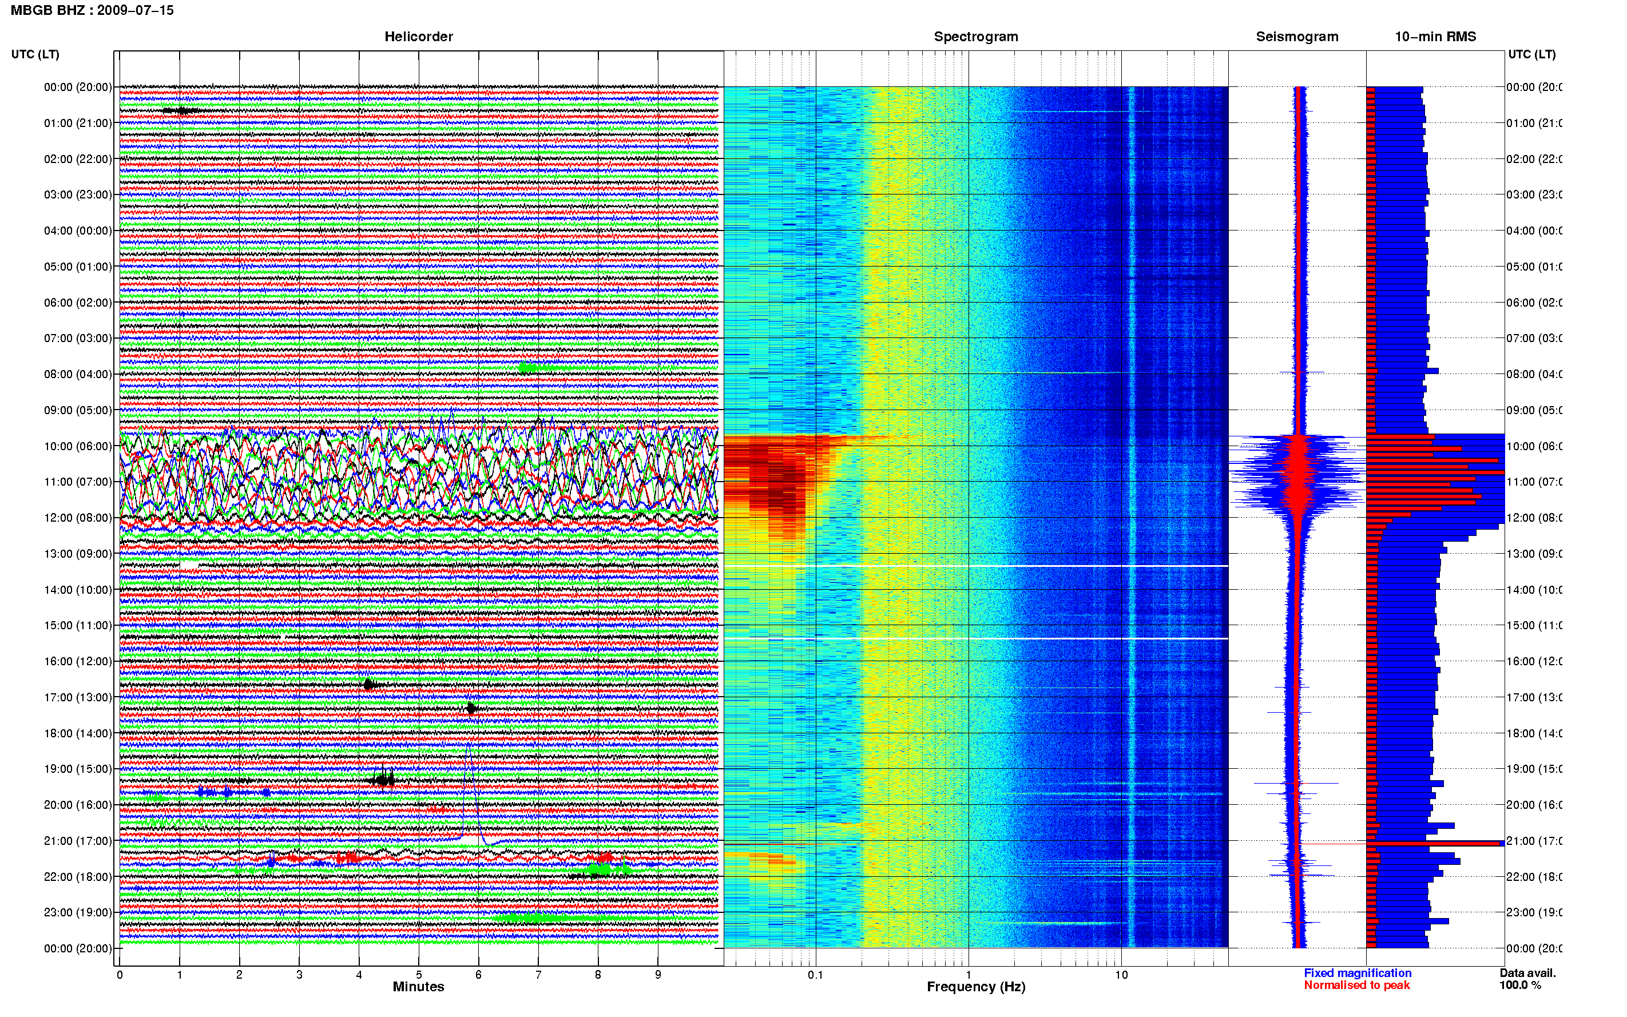Image resolution: width=1627 pixels, height=1017 pixels.
Task: Click the '100.0 %' availability value
Action: [1519, 986]
